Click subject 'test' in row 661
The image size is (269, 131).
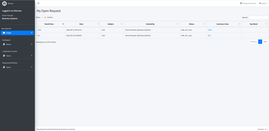[103, 36]
